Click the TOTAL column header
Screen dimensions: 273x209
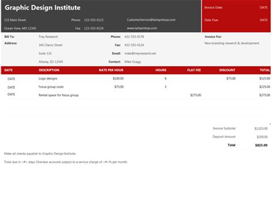point(265,70)
